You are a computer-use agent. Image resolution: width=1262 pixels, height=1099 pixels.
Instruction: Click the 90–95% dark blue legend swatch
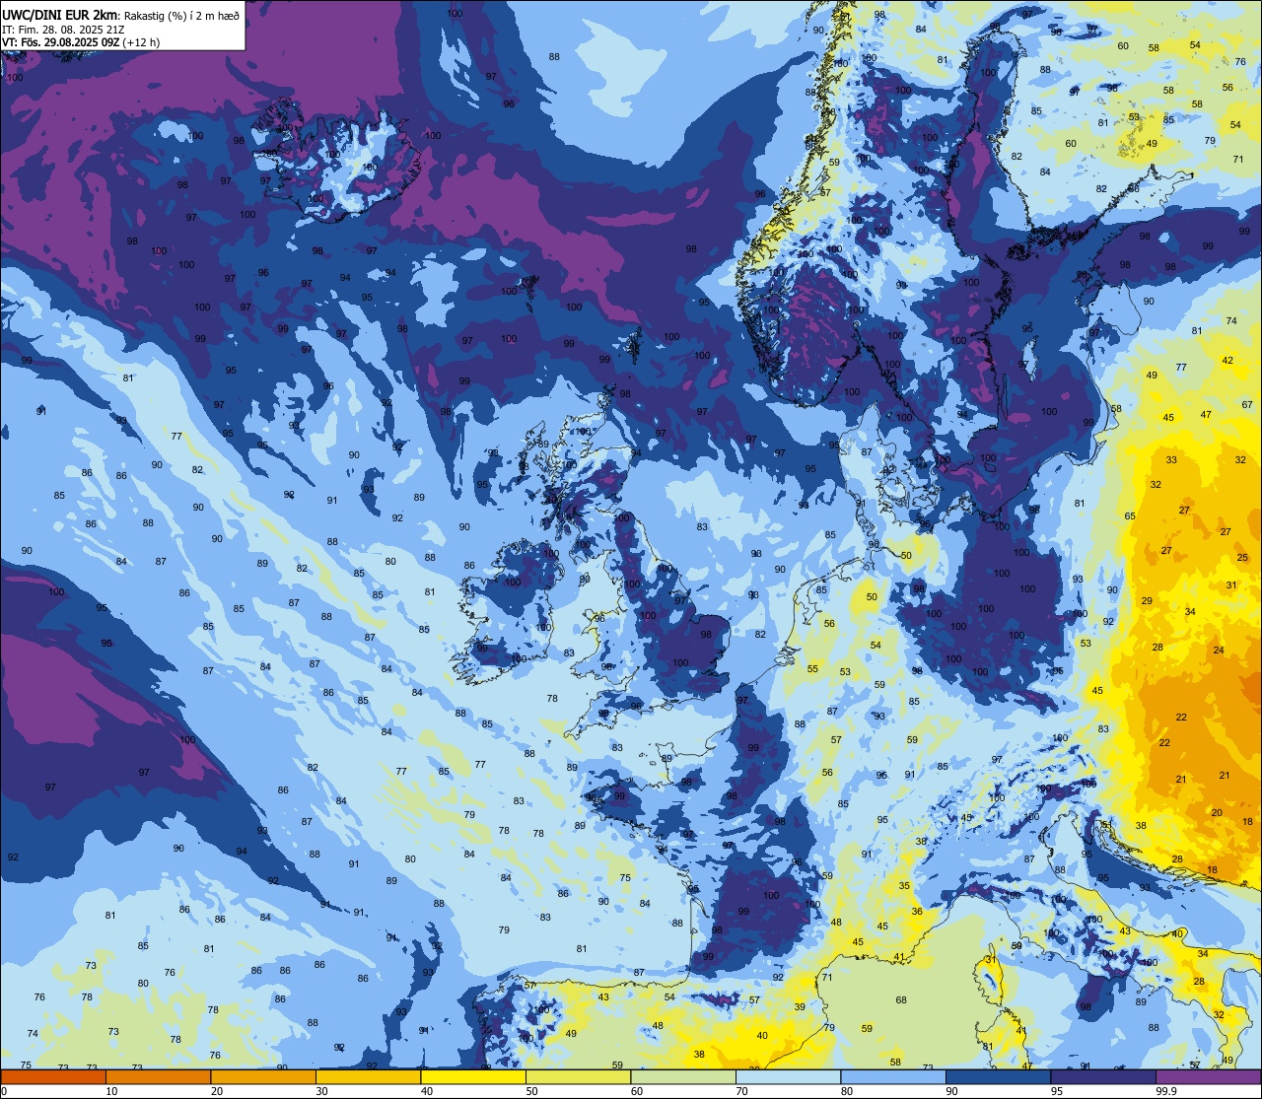click(998, 1077)
